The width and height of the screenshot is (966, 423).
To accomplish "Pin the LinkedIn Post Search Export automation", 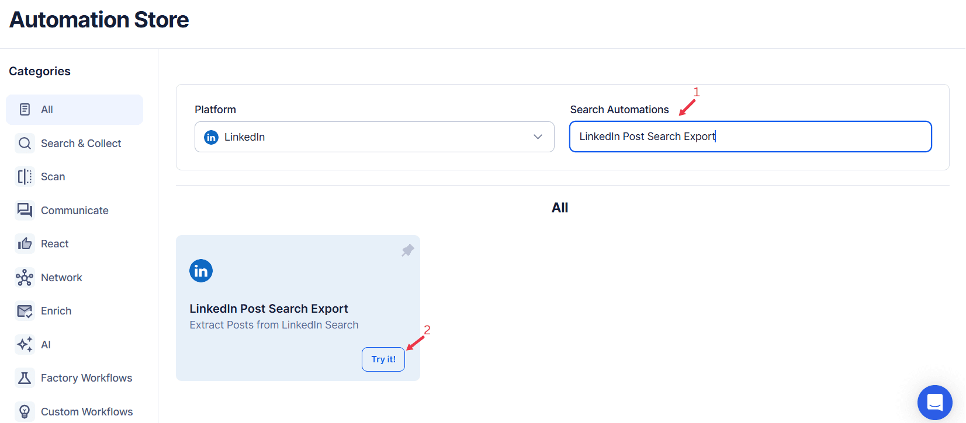I will coord(407,250).
